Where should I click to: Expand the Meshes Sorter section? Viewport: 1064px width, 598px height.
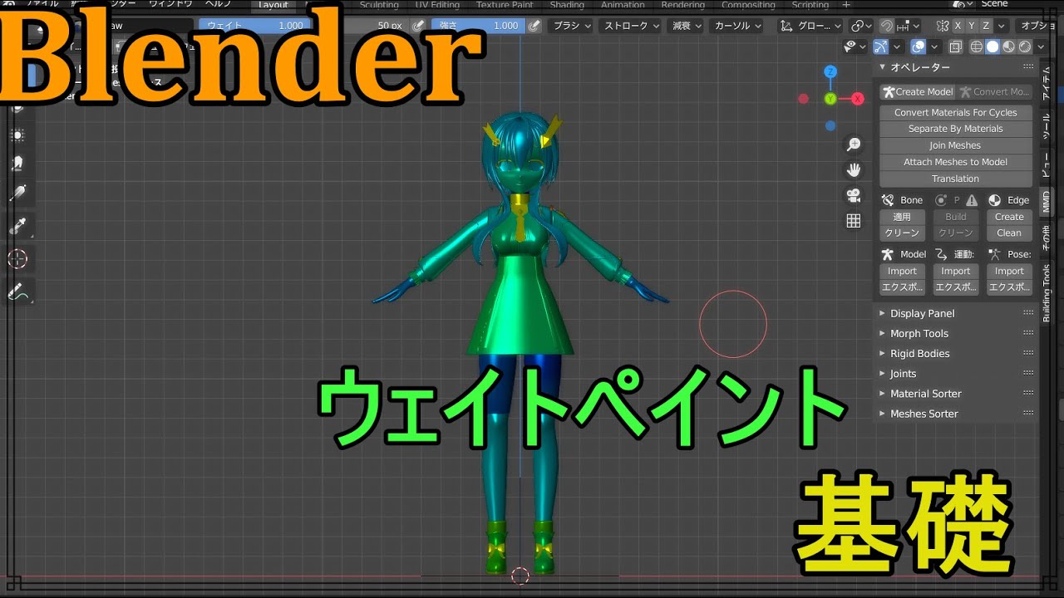(x=956, y=413)
